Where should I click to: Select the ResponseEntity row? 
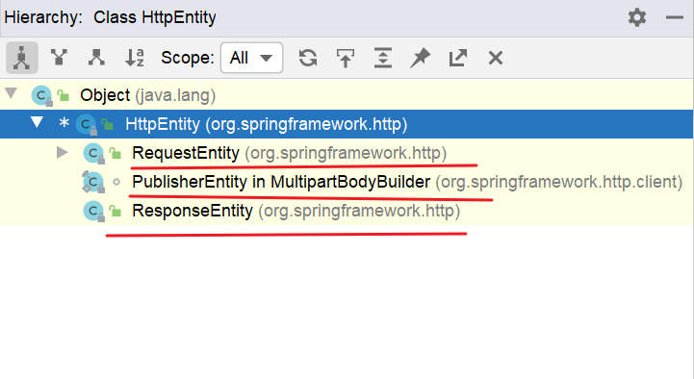347,211
